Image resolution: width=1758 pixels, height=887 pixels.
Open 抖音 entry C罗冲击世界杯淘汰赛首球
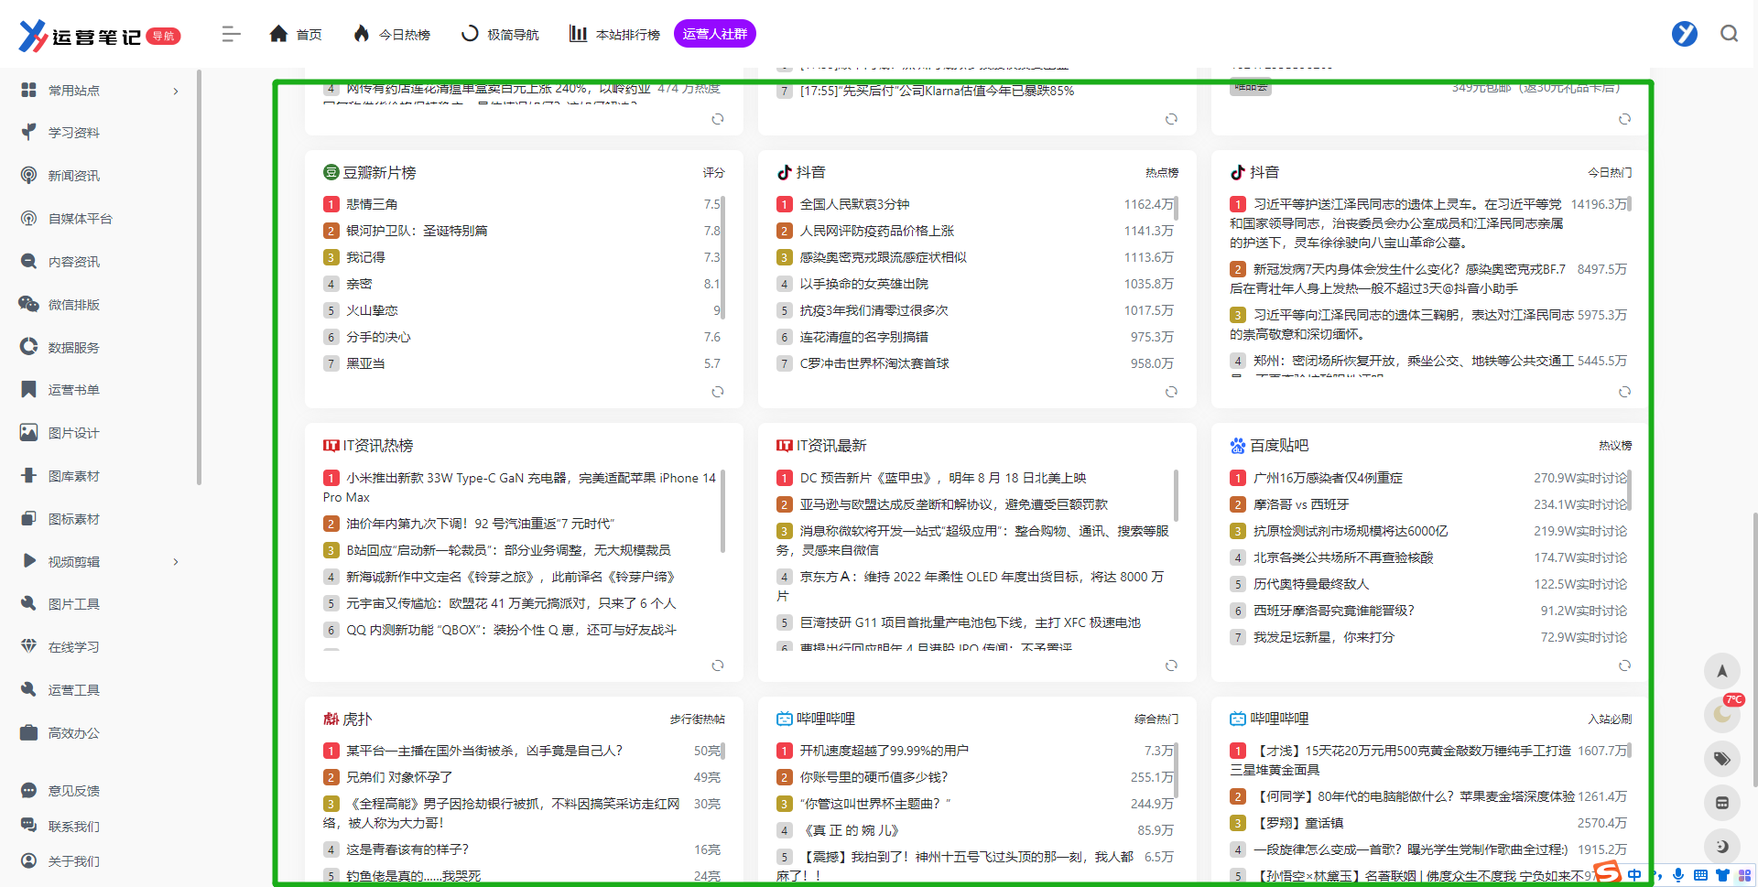tap(874, 363)
